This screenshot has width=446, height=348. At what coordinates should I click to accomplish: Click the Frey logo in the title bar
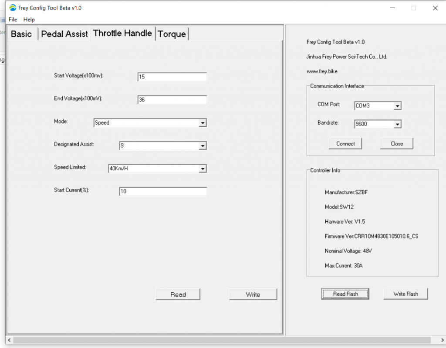[12, 7]
